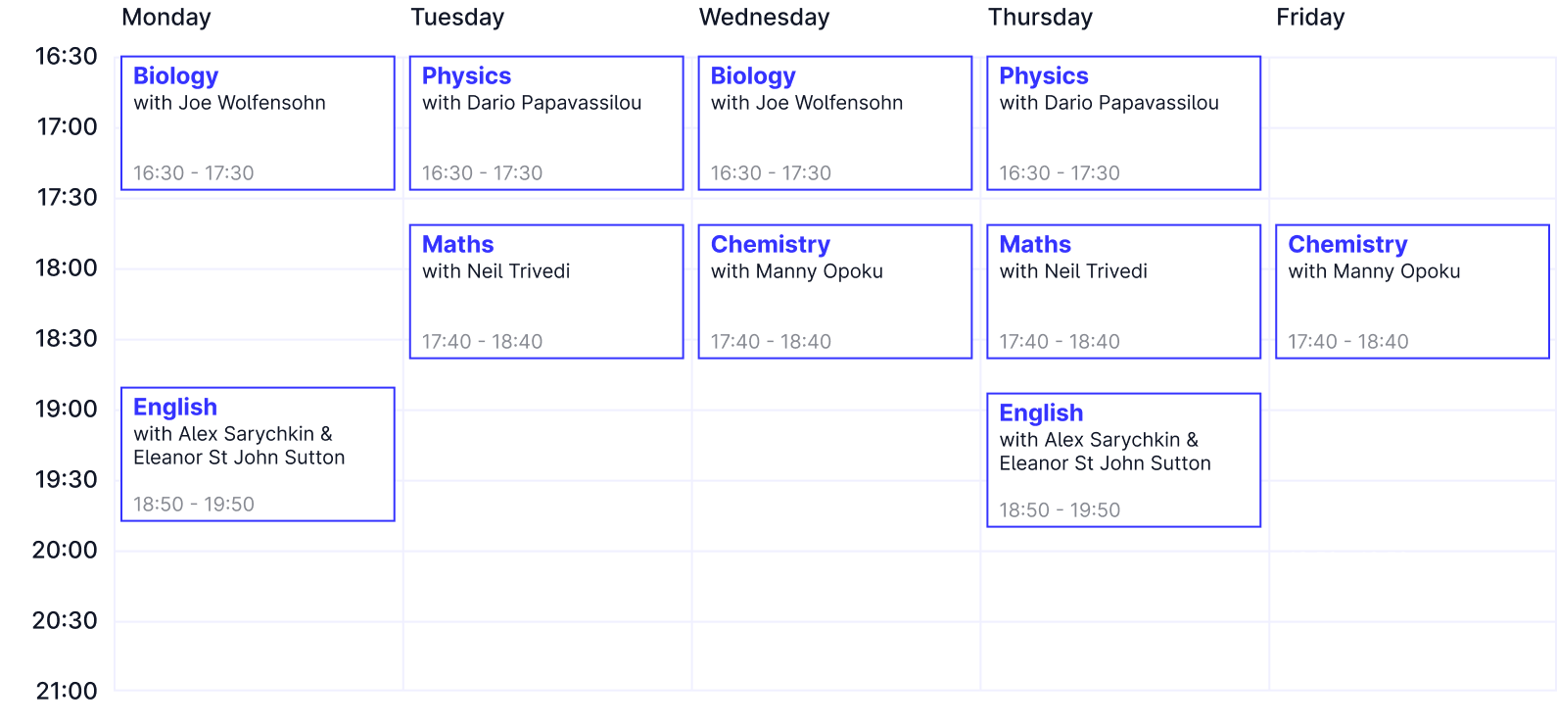Open the Wednesday Biology class block
Viewport: 1557px width, 726px height.
click(832, 122)
